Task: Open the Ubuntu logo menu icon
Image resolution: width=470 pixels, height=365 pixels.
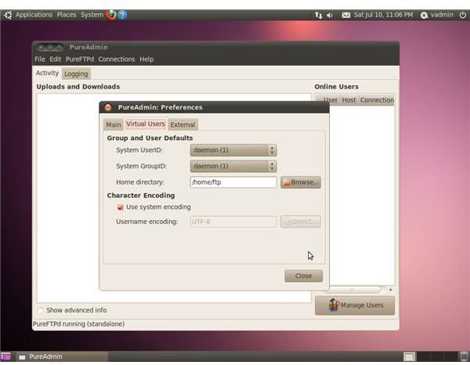Action: pyautogui.click(x=7, y=15)
